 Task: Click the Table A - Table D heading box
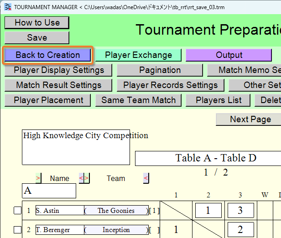tap(208, 158)
